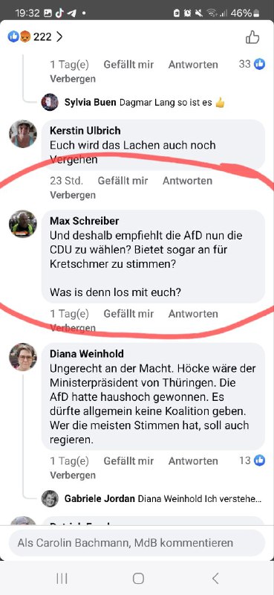
Task: Reply to Diana Weinhold's comment with Antworten
Action: click(x=193, y=461)
